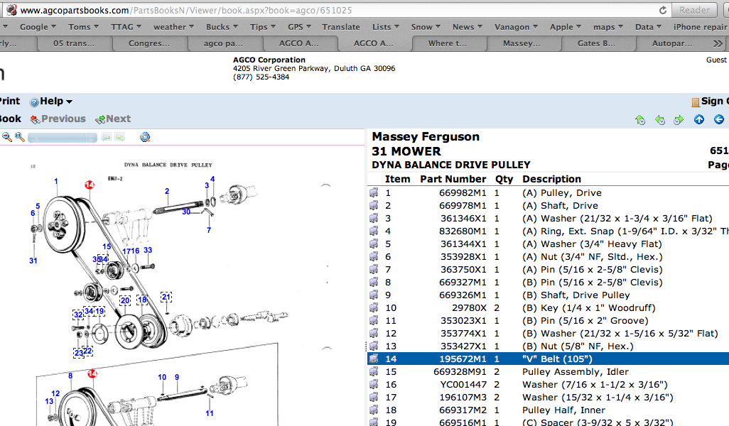This screenshot has width=729, height=426.
Task: Click the row icon for item 4
Action: click(374, 231)
